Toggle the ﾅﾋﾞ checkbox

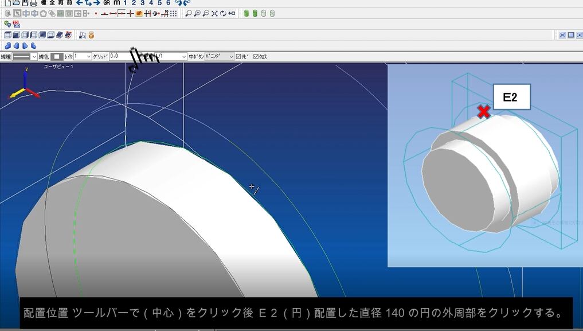238,56
